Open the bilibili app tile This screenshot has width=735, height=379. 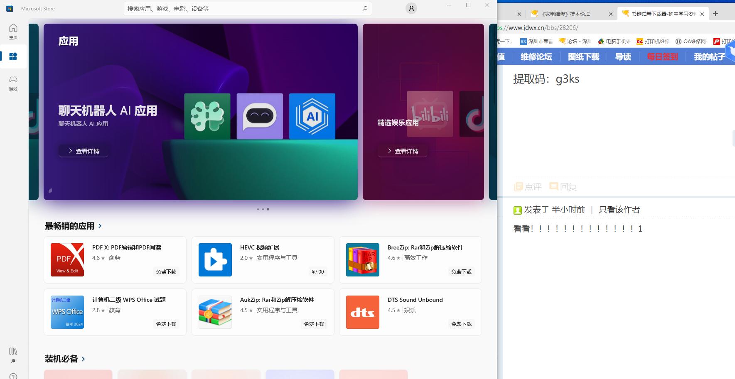tap(430, 114)
